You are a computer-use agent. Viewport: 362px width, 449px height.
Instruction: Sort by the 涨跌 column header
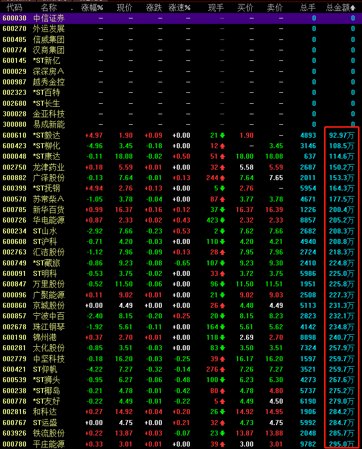tap(154, 7)
